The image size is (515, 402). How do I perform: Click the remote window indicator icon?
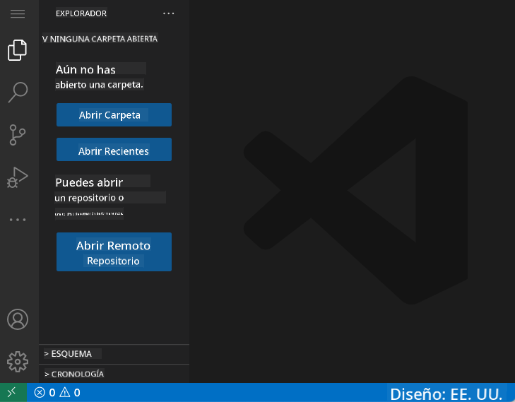tap(13, 393)
